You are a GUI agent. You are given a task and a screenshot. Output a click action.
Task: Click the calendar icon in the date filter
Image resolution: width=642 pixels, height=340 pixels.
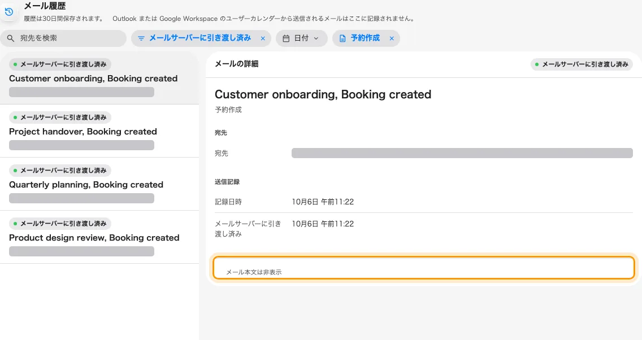pos(286,38)
